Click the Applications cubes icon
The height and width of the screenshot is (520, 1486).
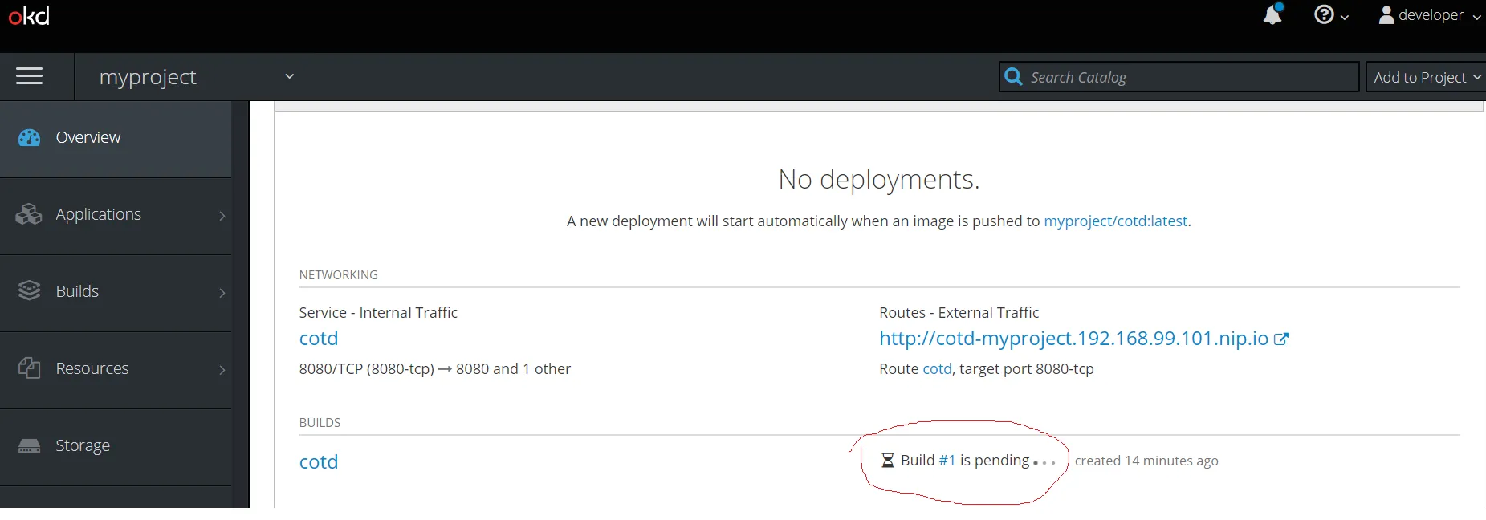point(29,214)
